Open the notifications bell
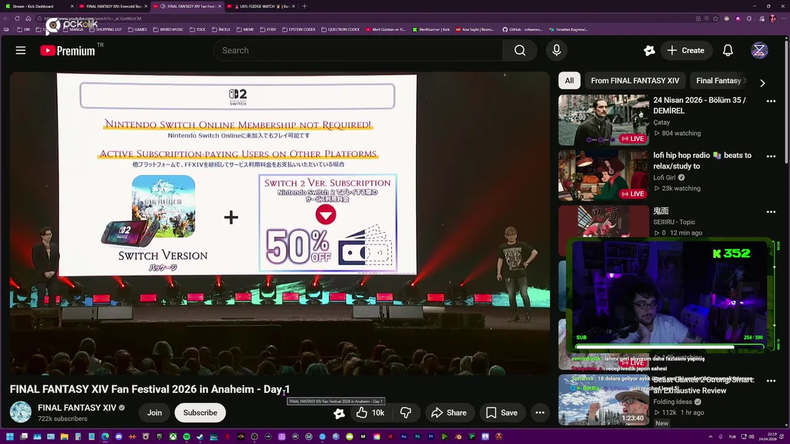Image resolution: width=790 pixels, height=444 pixels. click(728, 51)
